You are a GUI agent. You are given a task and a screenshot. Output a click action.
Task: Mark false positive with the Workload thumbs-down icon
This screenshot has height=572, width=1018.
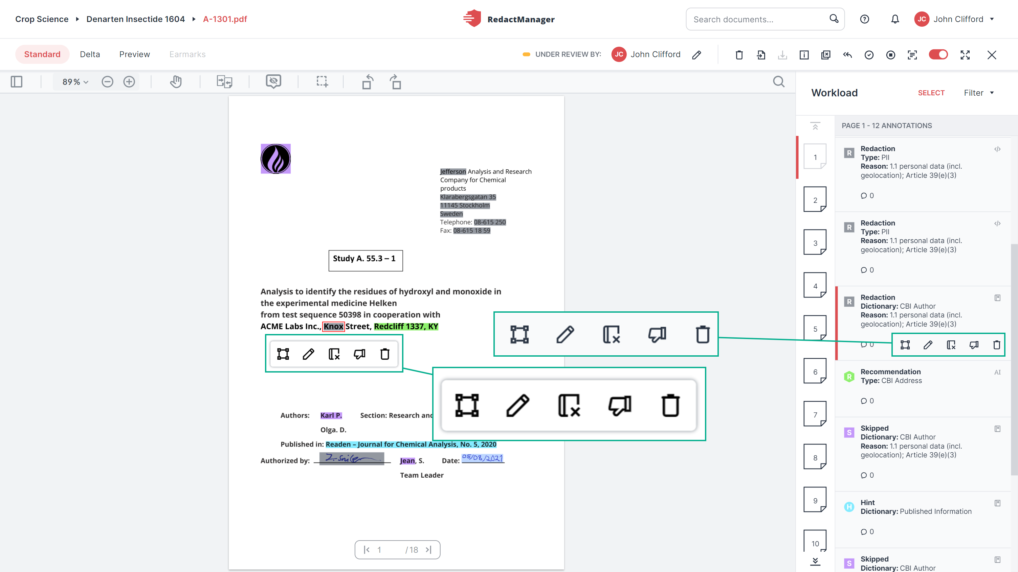(974, 345)
